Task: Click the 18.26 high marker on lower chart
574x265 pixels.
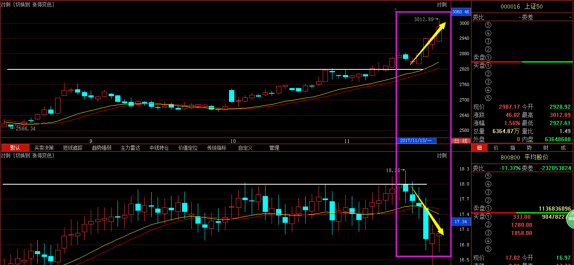Action: (x=396, y=170)
